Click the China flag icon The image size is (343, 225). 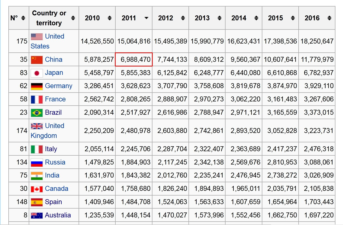[x=37, y=60]
